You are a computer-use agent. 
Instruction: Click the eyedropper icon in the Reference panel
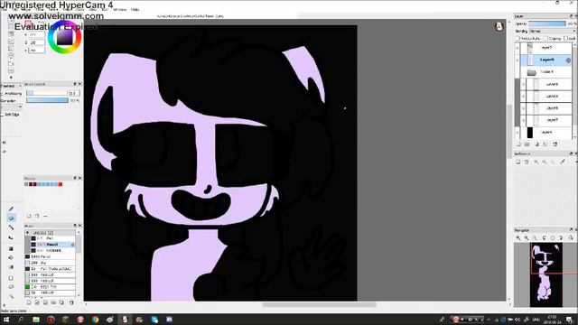[563, 162]
